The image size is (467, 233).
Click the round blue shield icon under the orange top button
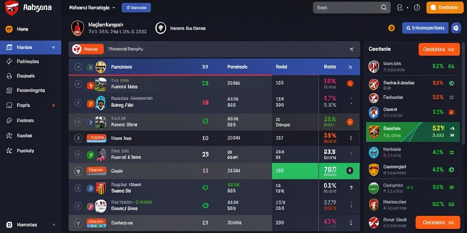[456, 28]
